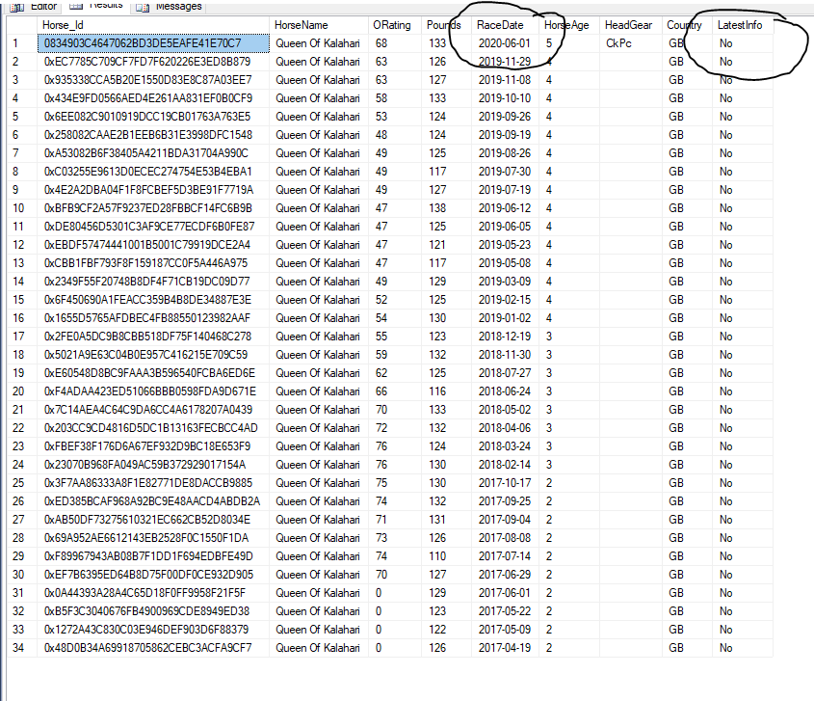
Task: Click the HeadGear value CkPc
Action: pyautogui.click(x=631, y=43)
